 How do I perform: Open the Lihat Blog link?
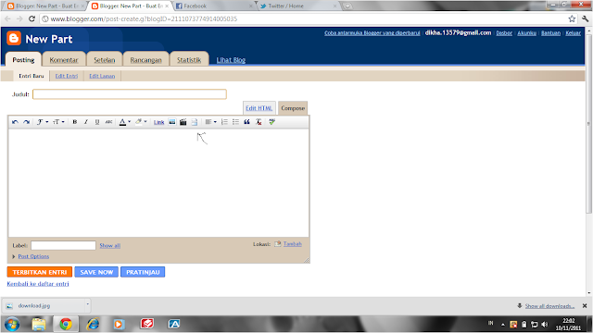click(x=231, y=60)
